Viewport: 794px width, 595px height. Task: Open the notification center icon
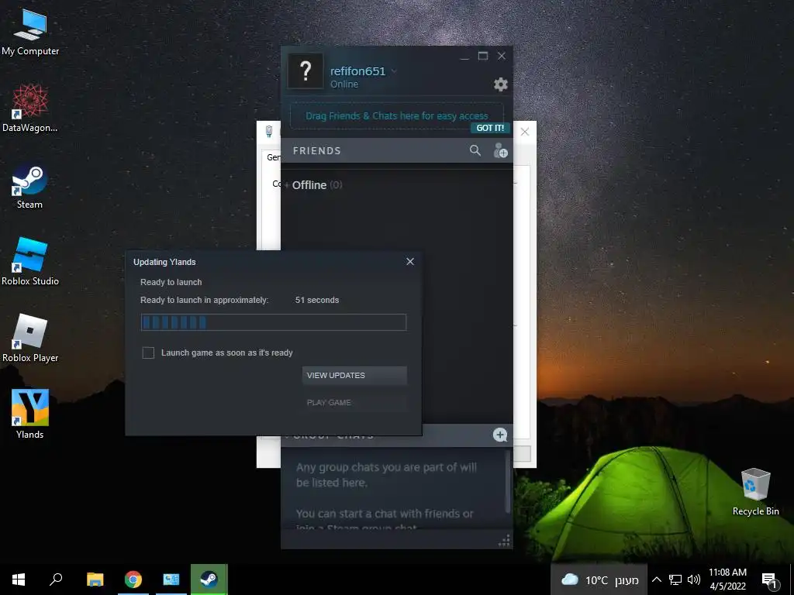769,580
